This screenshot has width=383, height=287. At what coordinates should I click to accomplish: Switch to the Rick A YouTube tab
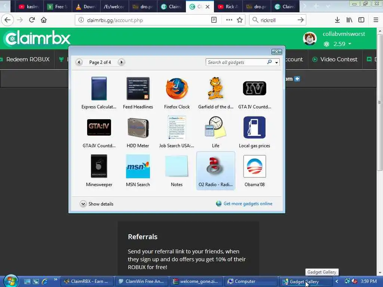tap(228, 7)
